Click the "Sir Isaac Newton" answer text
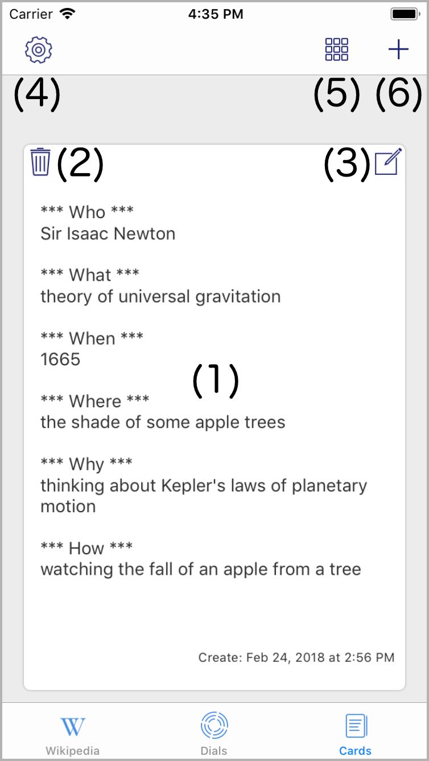Viewport: 429px width, 761px height. click(x=108, y=234)
